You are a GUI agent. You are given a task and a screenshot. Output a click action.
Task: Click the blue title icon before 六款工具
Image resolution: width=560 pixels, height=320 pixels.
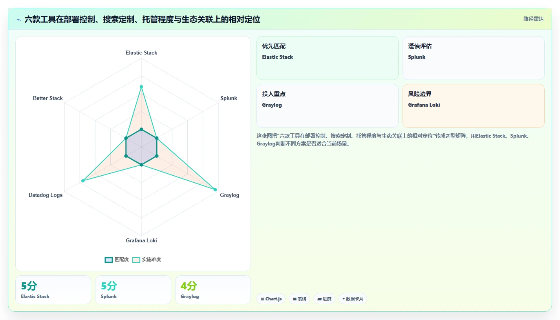18,20
